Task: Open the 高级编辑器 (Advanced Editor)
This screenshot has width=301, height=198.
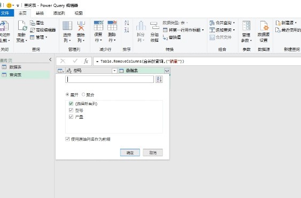Action: tap(43, 30)
